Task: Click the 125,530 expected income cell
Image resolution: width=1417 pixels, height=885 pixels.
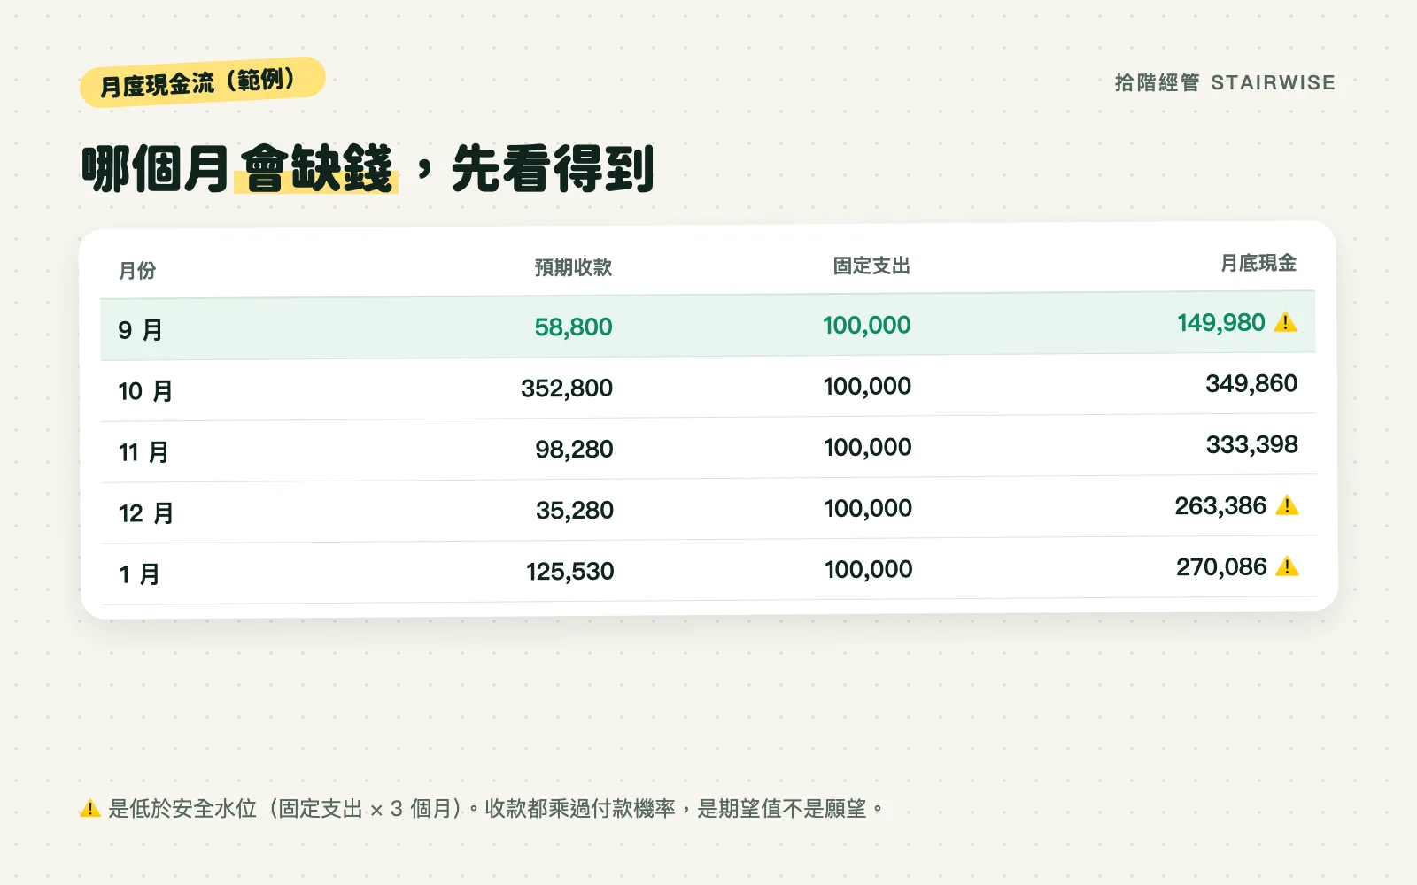Action: [570, 572]
